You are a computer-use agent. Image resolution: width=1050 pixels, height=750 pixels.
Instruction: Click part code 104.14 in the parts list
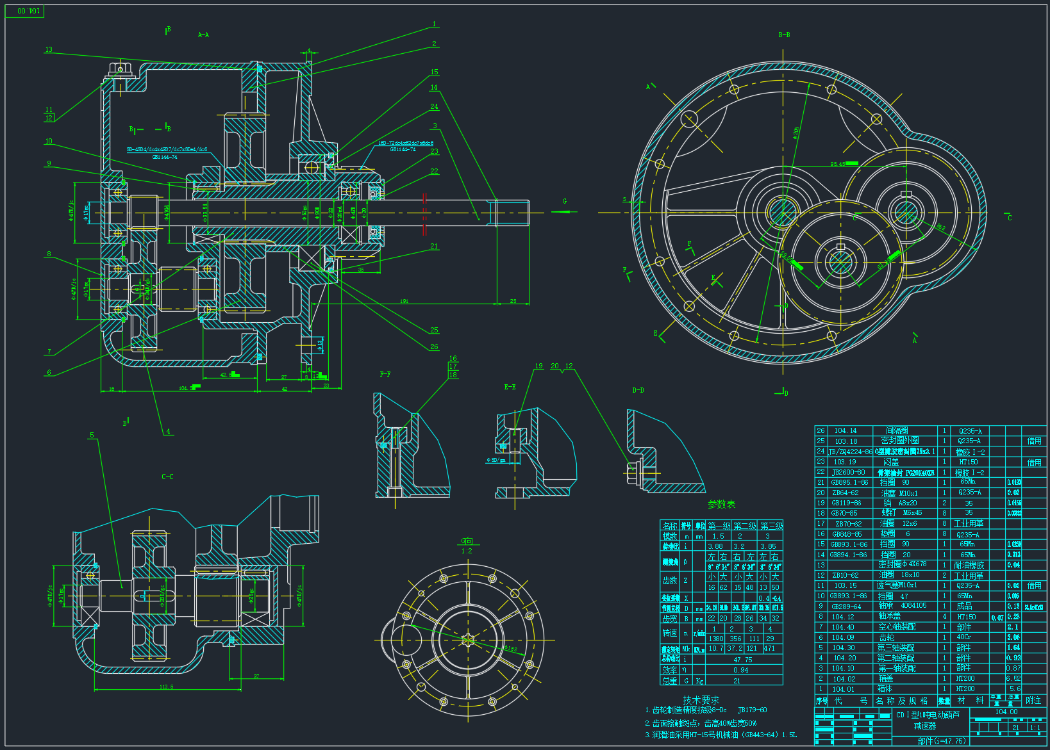[x=845, y=431]
